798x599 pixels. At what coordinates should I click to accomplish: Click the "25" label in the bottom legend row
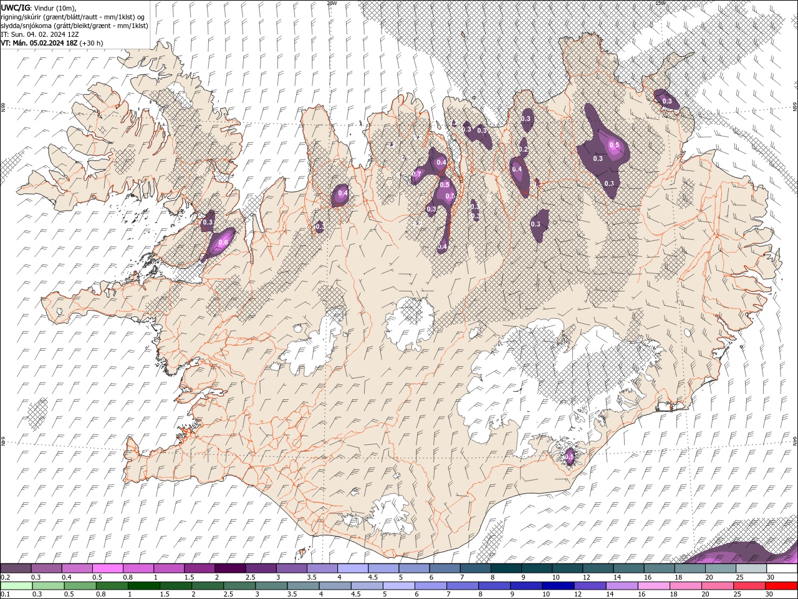point(736,595)
